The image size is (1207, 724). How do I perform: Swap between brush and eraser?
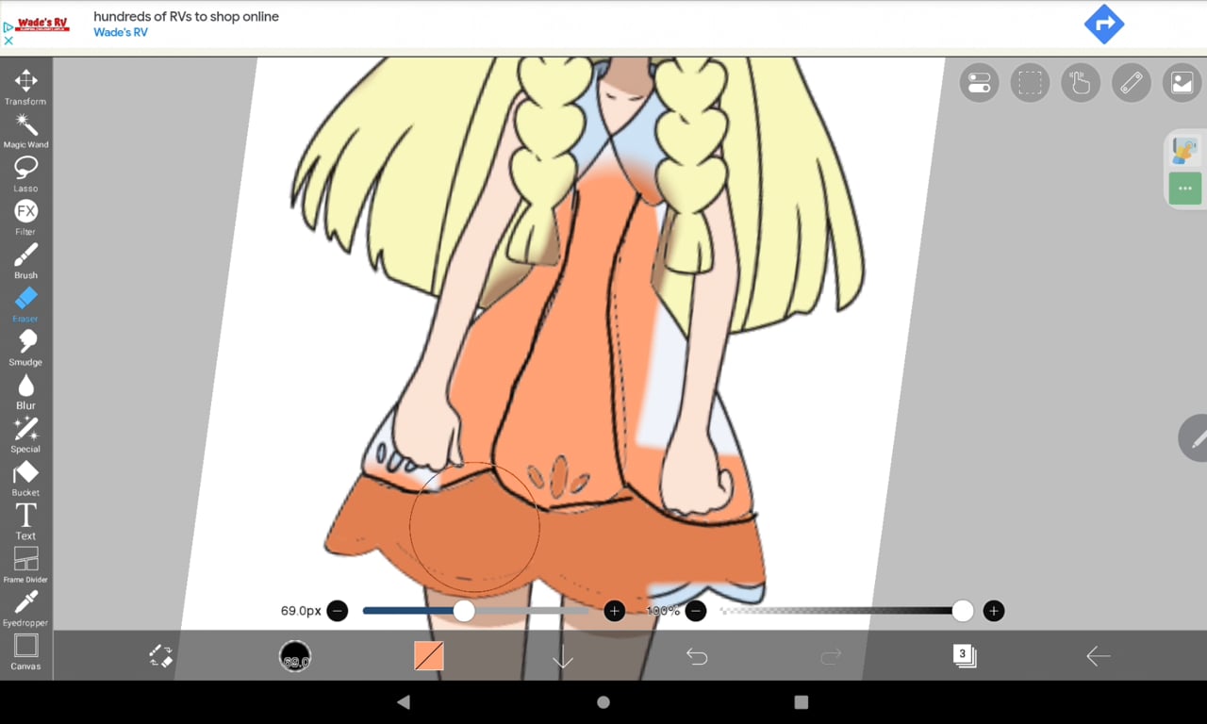161,656
